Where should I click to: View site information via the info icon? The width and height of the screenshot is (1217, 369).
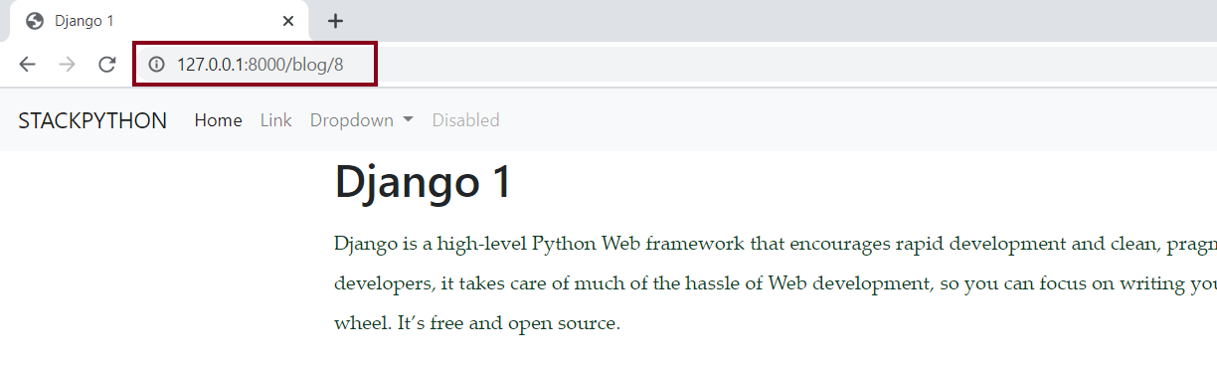pos(155,65)
